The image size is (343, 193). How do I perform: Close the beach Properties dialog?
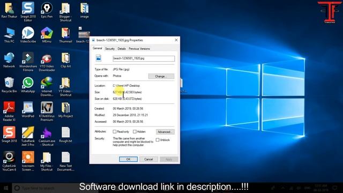(176, 40)
